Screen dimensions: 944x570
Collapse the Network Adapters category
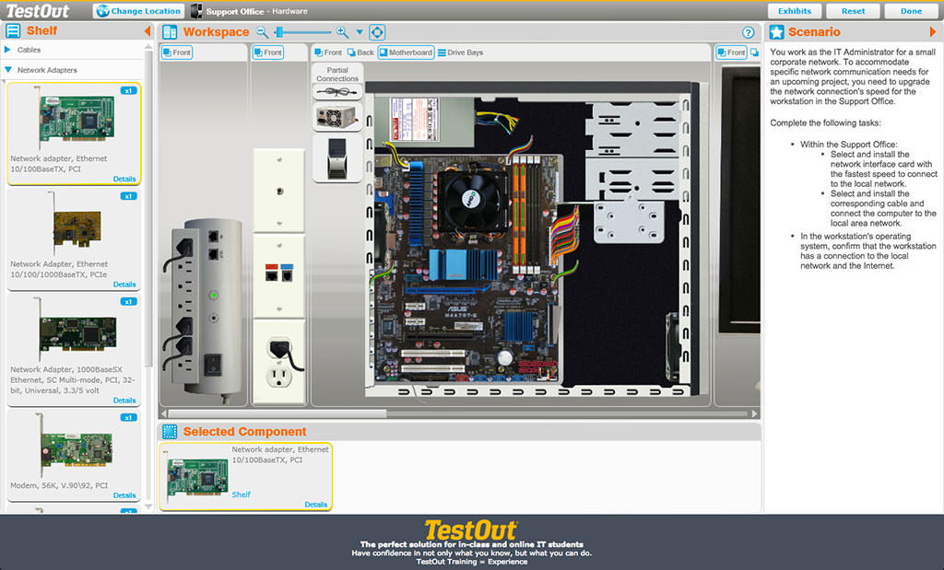click(x=46, y=70)
